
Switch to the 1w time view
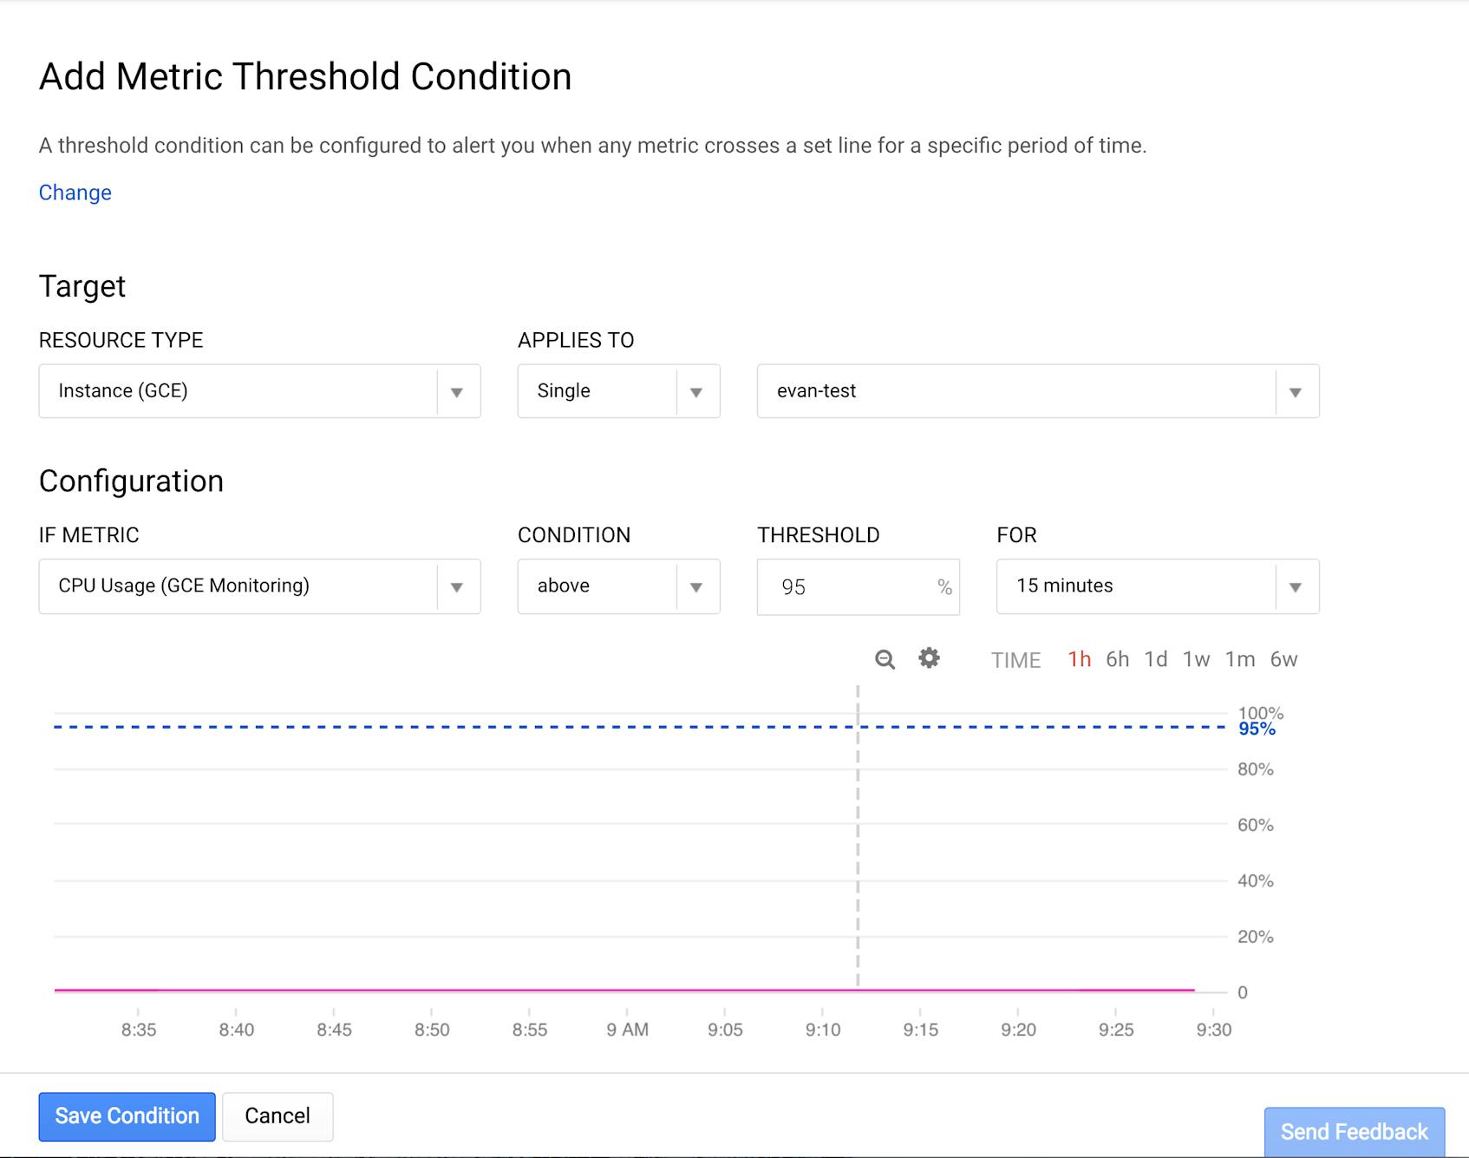[1197, 659]
